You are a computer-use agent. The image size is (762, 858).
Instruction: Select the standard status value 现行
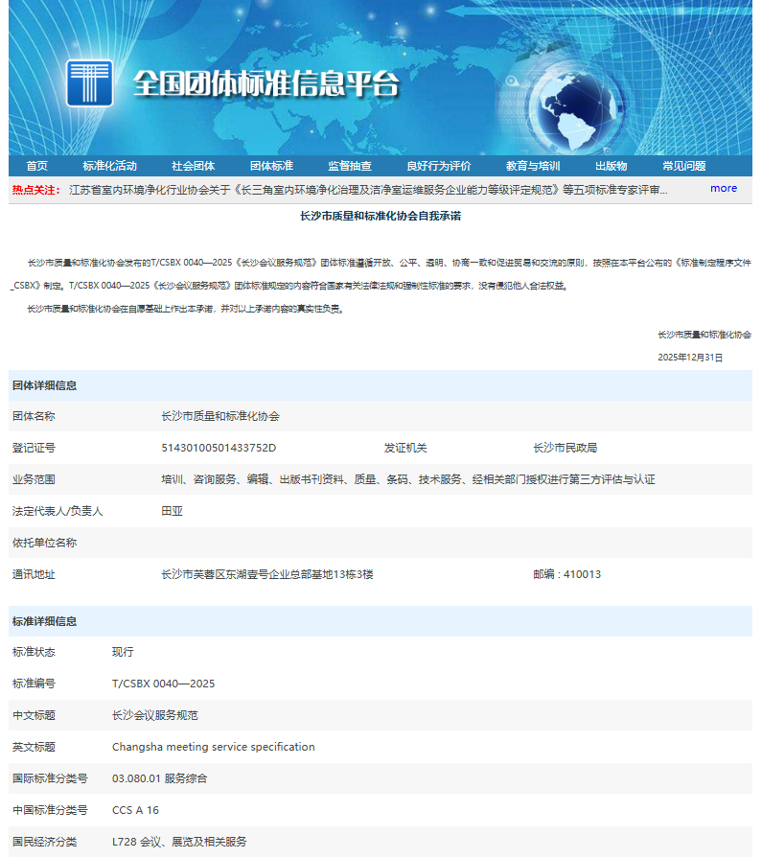tap(123, 652)
